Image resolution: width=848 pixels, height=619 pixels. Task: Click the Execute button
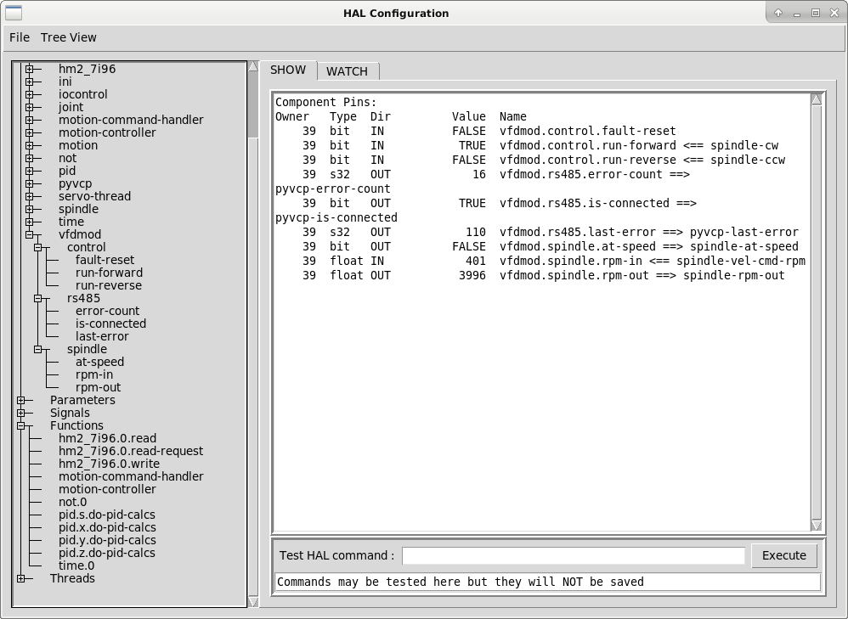pyautogui.click(x=784, y=555)
